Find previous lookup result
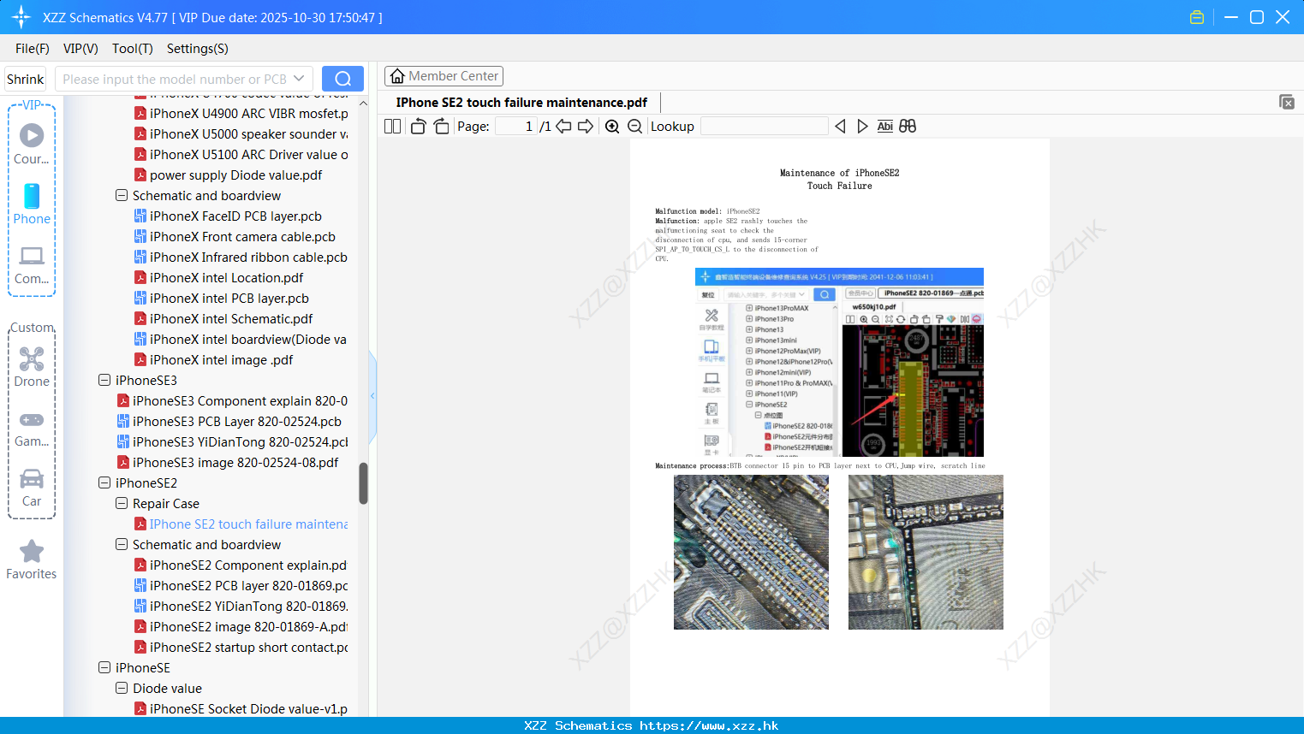 point(840,127)
